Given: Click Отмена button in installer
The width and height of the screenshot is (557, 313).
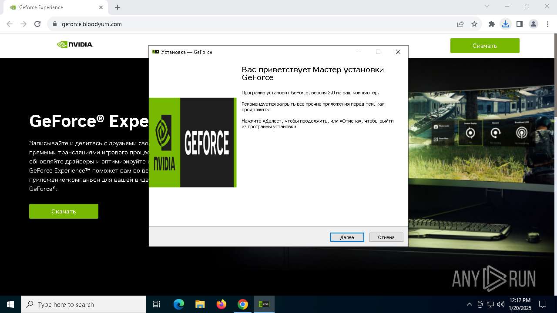Looking at the screenshot, I should (x=386, y=237).
